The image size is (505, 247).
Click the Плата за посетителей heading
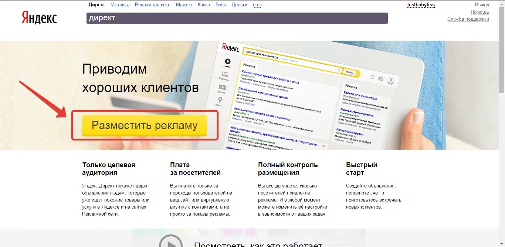[x=195, y=169]
